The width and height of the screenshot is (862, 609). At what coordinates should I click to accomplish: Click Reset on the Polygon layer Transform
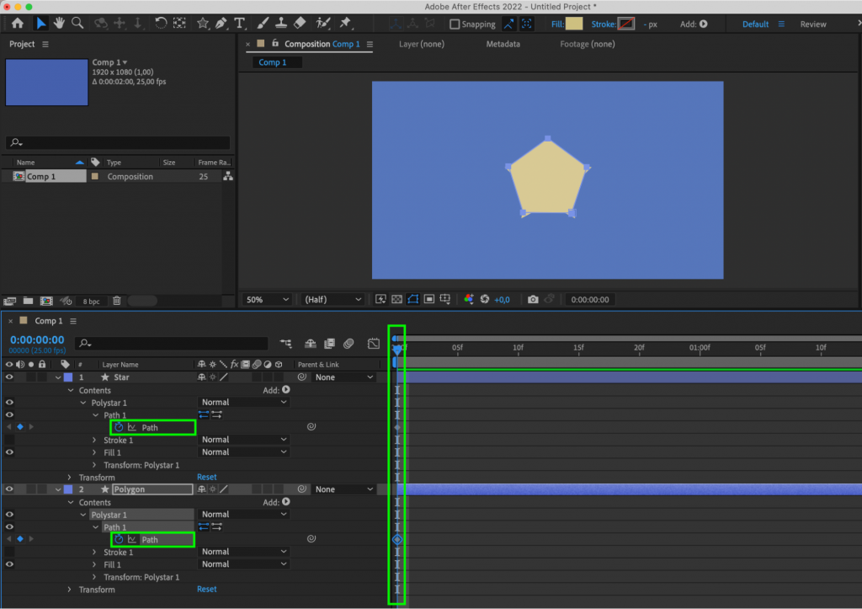coord(206,589)
